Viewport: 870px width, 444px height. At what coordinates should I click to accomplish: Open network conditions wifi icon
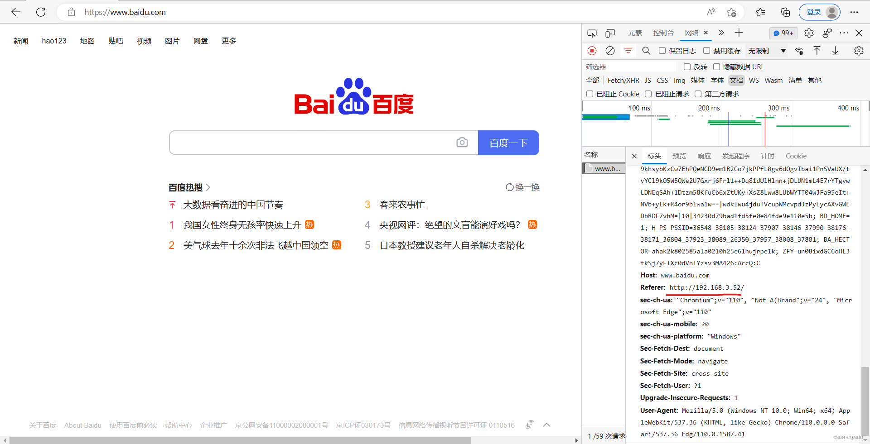[x=799, y=51]
